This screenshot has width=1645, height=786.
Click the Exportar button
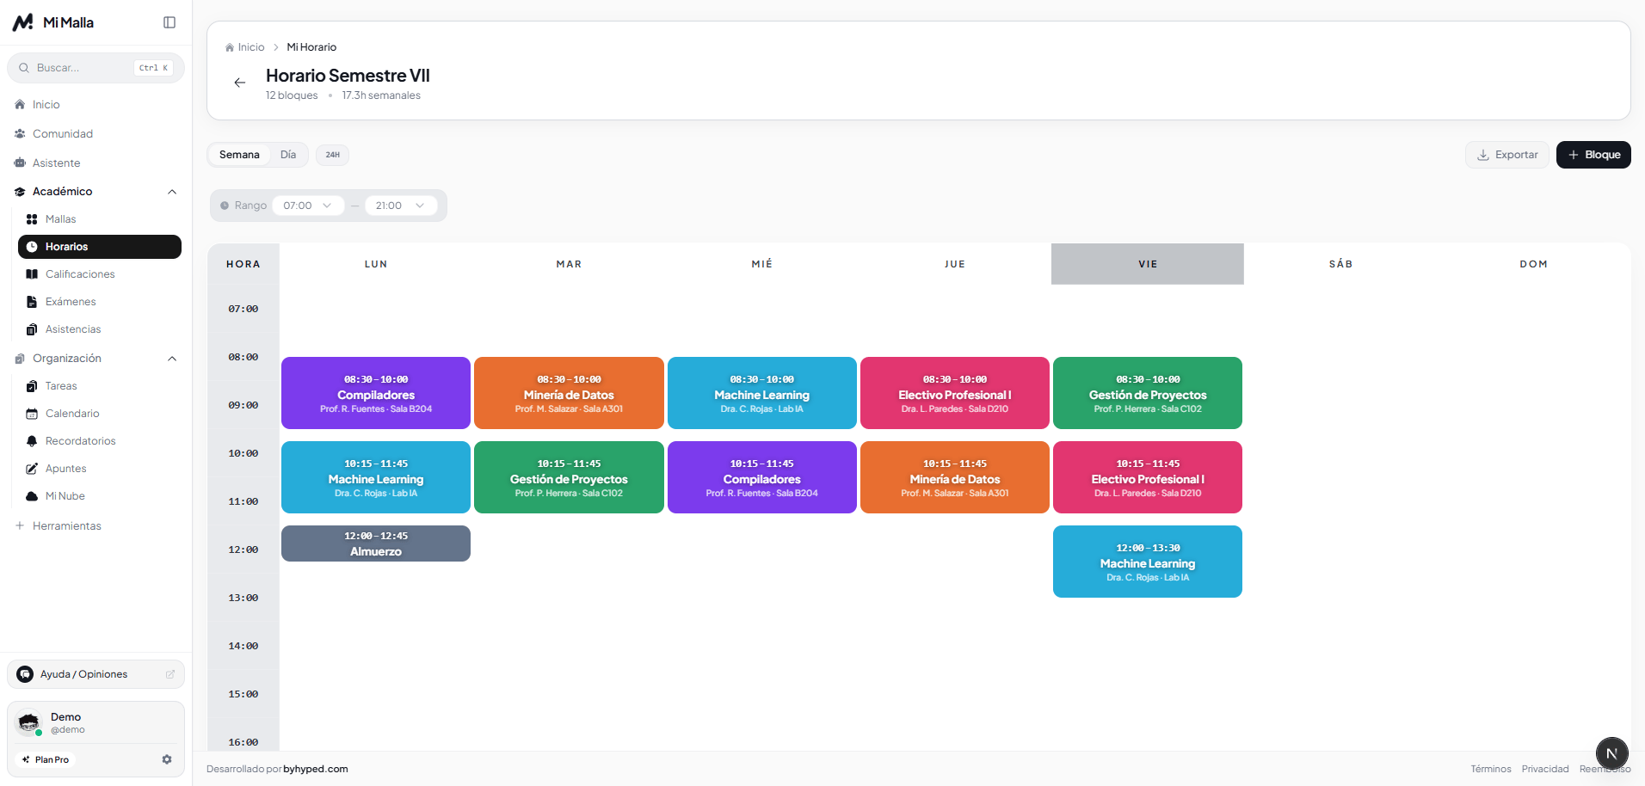click(x=1507, y=155)
